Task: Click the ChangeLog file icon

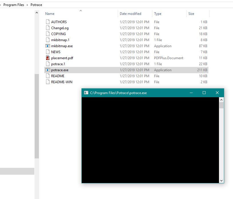Action: click(48, 28)
